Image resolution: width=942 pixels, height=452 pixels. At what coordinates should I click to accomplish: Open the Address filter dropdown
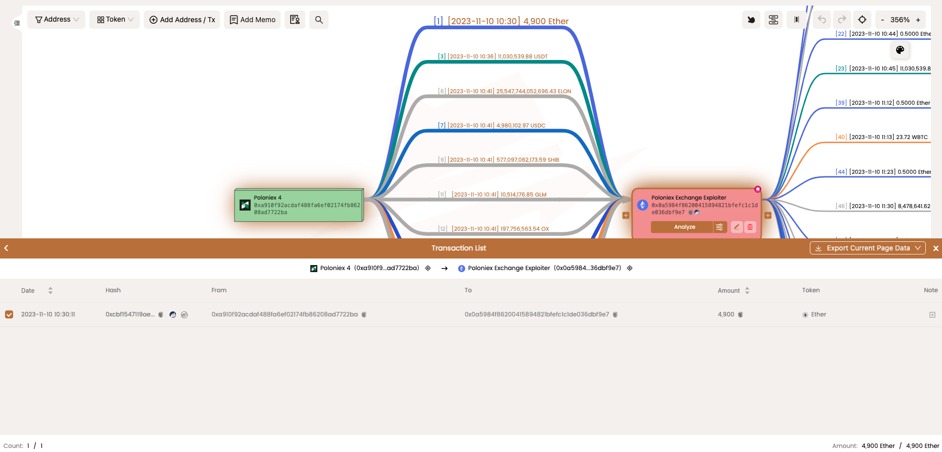(57, 20)
